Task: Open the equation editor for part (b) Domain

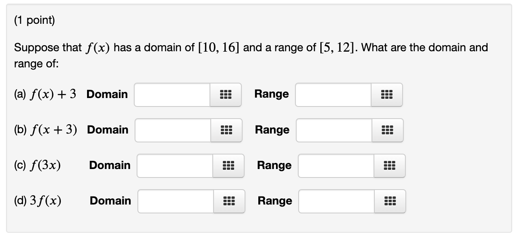Action: 226,130
